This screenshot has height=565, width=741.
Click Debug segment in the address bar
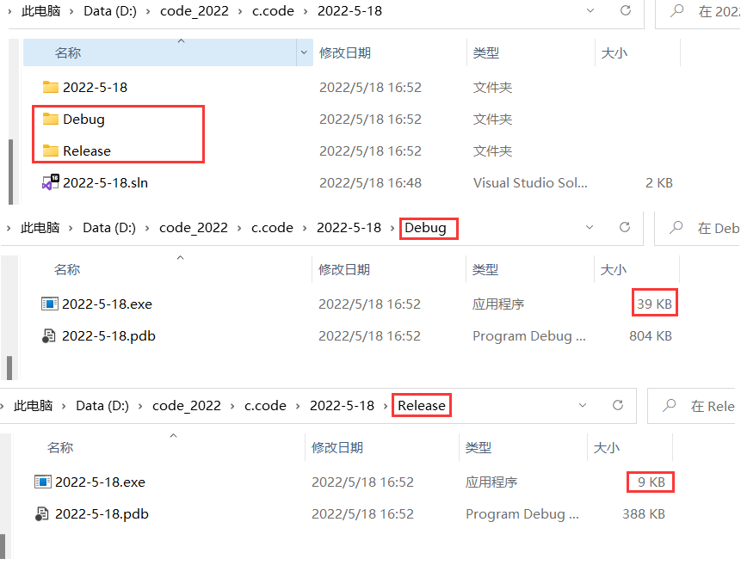[x=425, y=228]
